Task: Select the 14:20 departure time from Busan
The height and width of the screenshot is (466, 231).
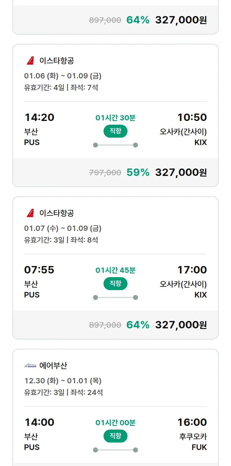Action: click(39, 117)
